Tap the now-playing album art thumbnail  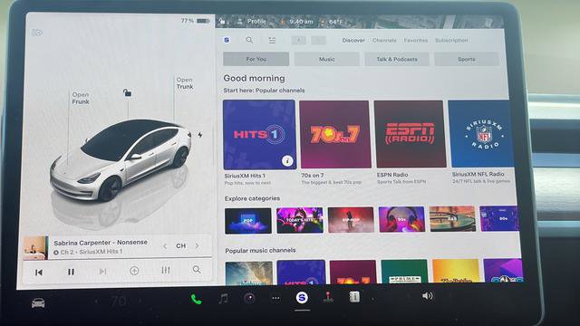(x=35, y=247)
